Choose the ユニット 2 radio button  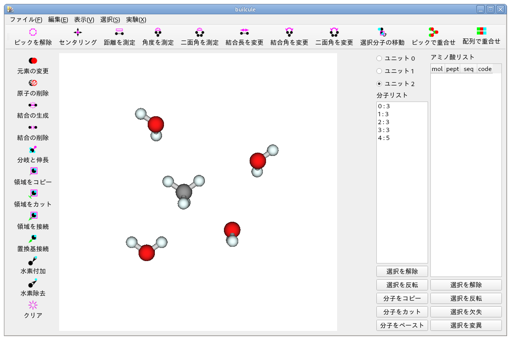(x=379, y=84)
